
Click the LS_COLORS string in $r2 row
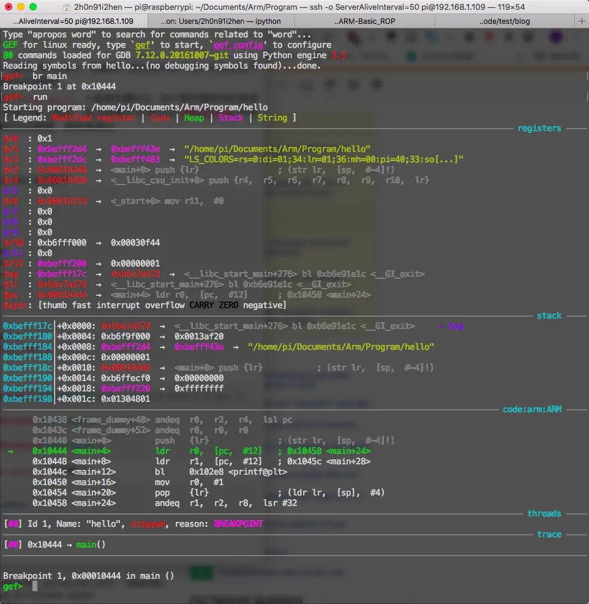coord(324,159)
